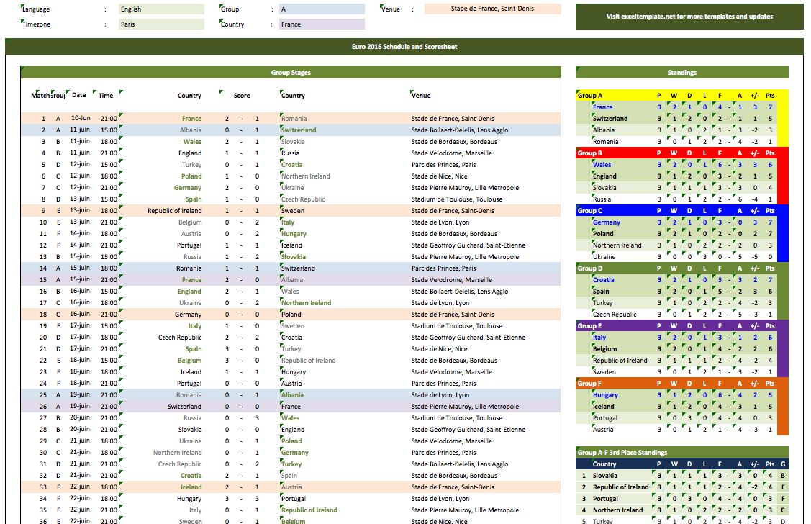Open the Timezone dropdown showing Paris
811x524 pixels.
click(x=161, y=24)
